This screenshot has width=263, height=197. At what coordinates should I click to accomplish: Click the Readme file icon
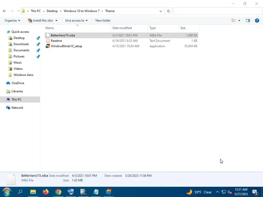(x=48, y=41)
